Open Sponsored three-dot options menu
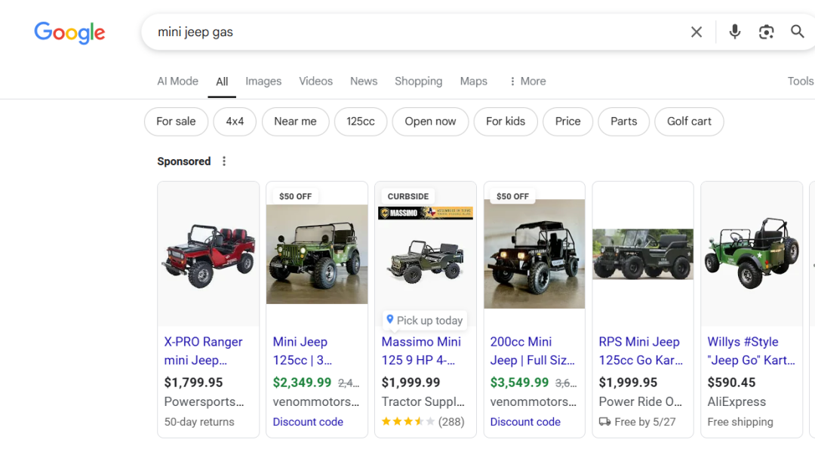This screenshot has width=815, height=452. coord(223,161)
